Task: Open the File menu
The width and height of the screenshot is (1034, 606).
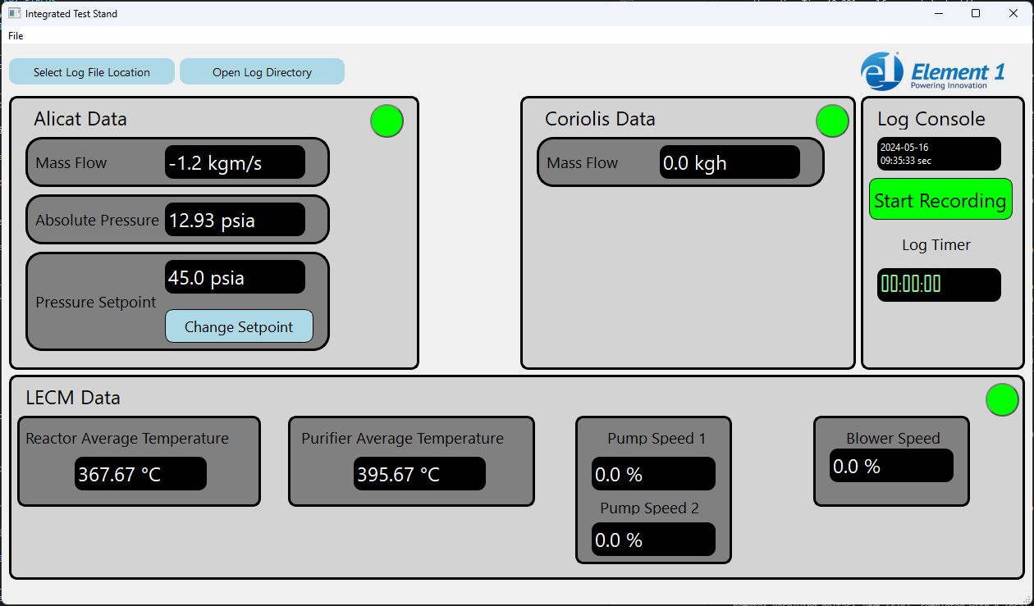Action: [x=15, y=35]
